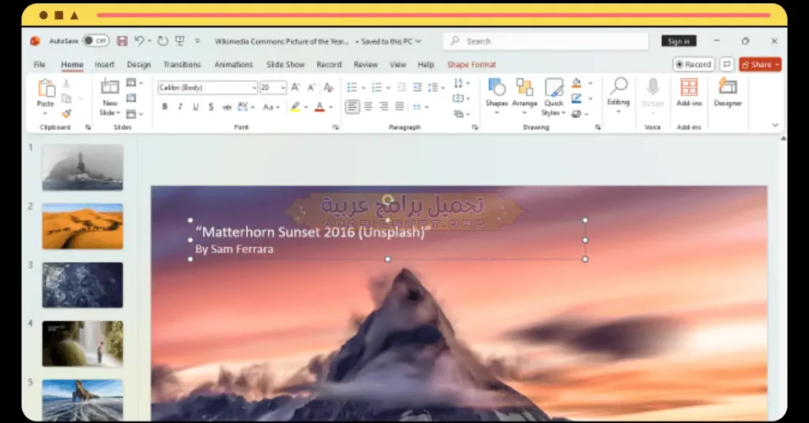Screen dimensions: 809x423
Task: Open Paragraph dialog launcher
Action: pos(475,127)
